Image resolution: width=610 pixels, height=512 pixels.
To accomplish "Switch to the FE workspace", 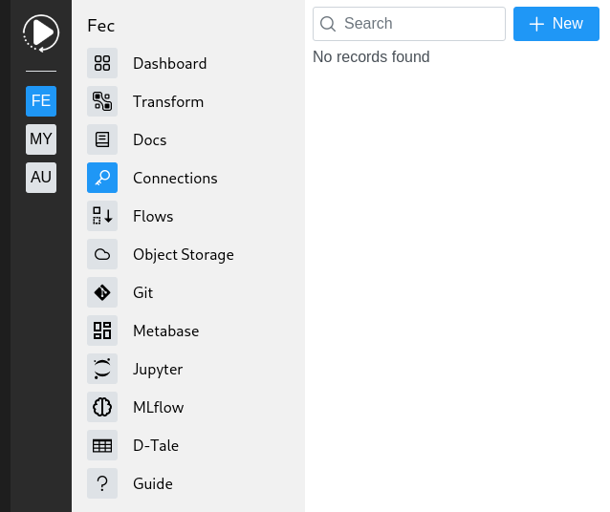I will (41, 101).
